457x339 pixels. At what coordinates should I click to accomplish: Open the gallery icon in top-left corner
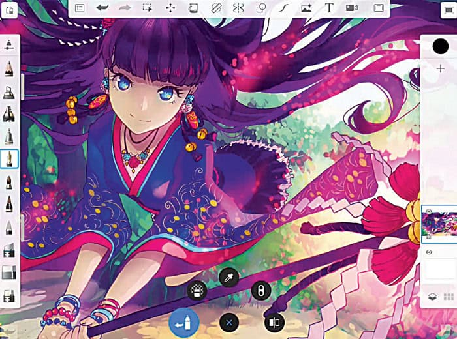(9, 10)
